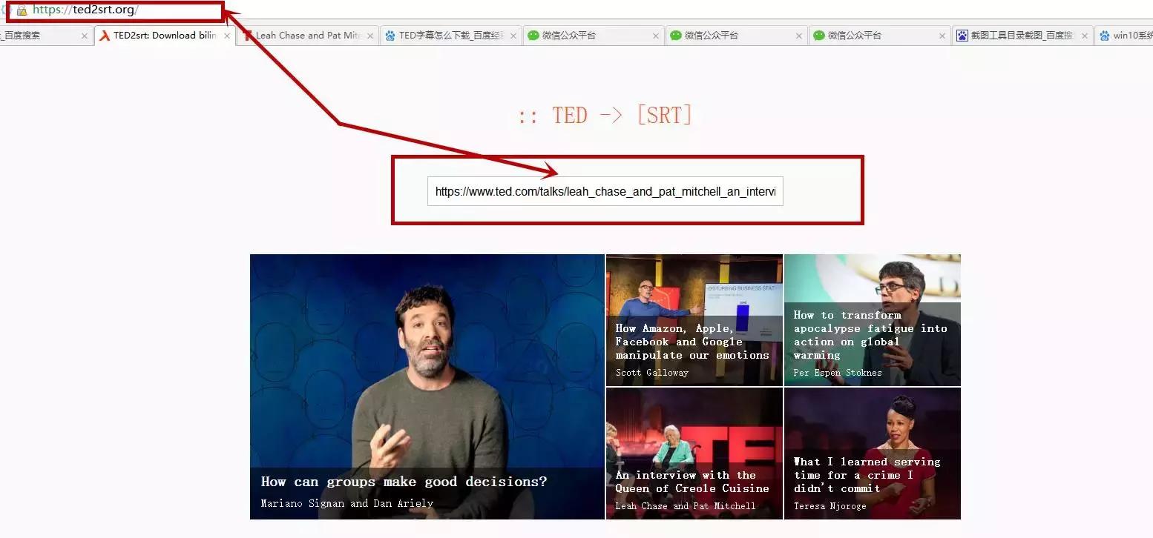Switch to the TED2srt: Download bilingual tab
The height and width of the screenshot is (538, 1153).
164,35
